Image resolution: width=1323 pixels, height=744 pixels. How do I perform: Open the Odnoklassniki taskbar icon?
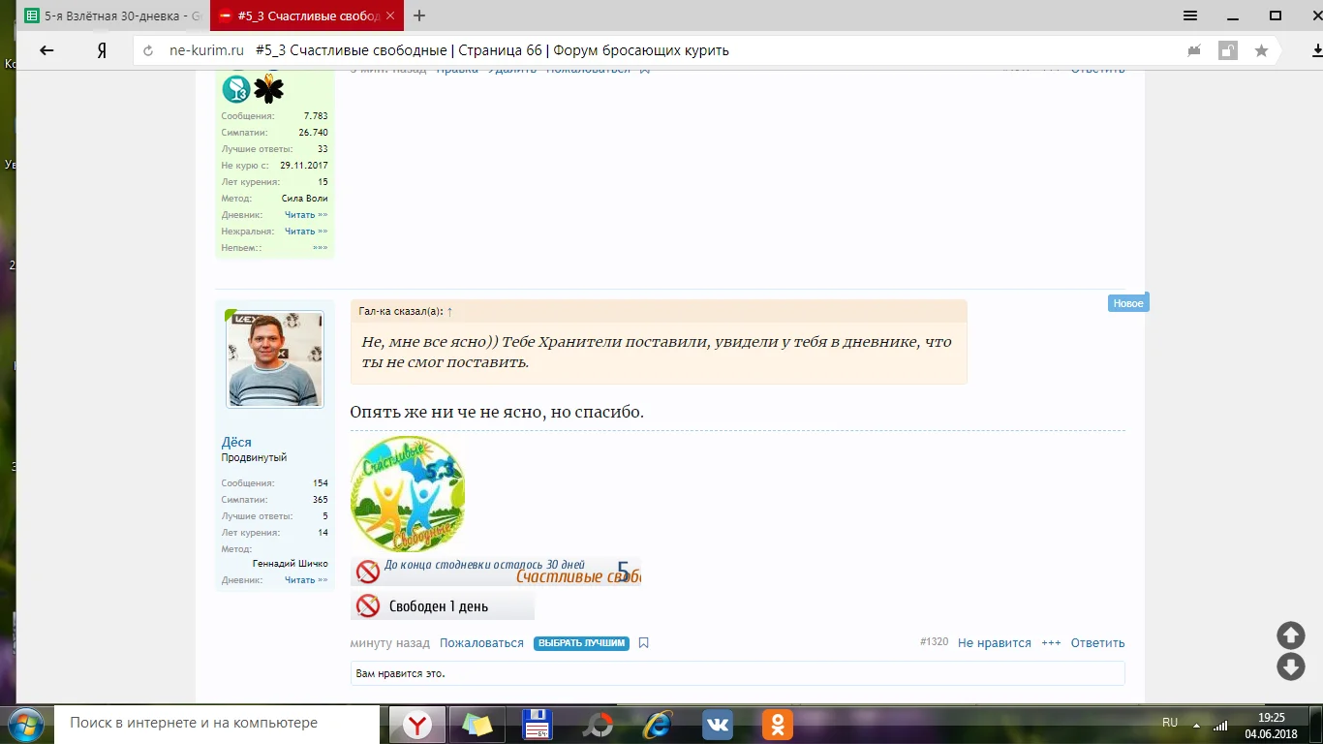coord(778,724)
